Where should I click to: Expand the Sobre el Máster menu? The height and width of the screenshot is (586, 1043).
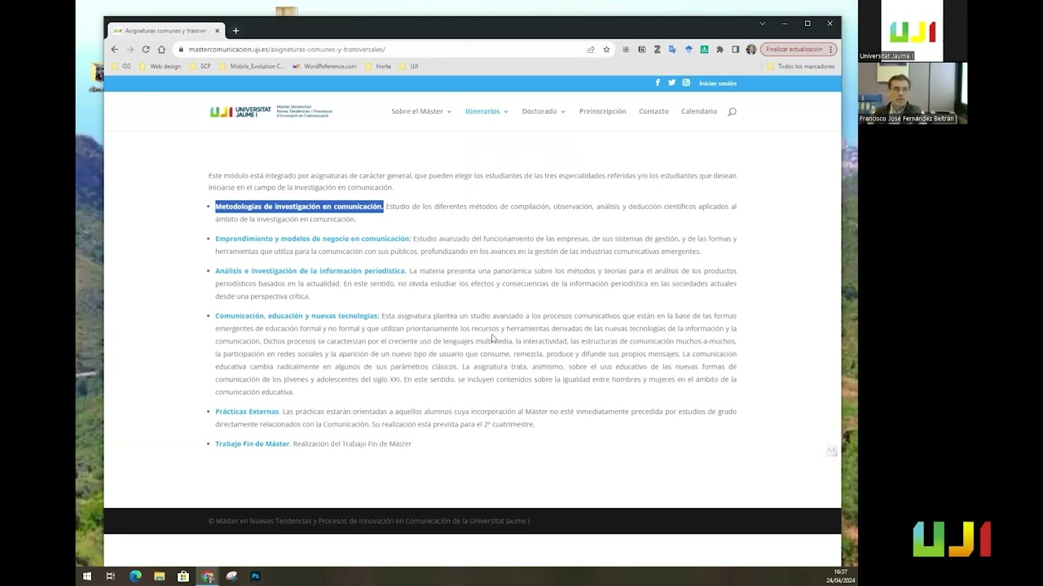tap(420, 112)
